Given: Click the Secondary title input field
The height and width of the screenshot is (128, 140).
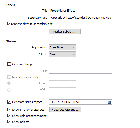Looking at the screenshot, I should (x=80, y=18).
